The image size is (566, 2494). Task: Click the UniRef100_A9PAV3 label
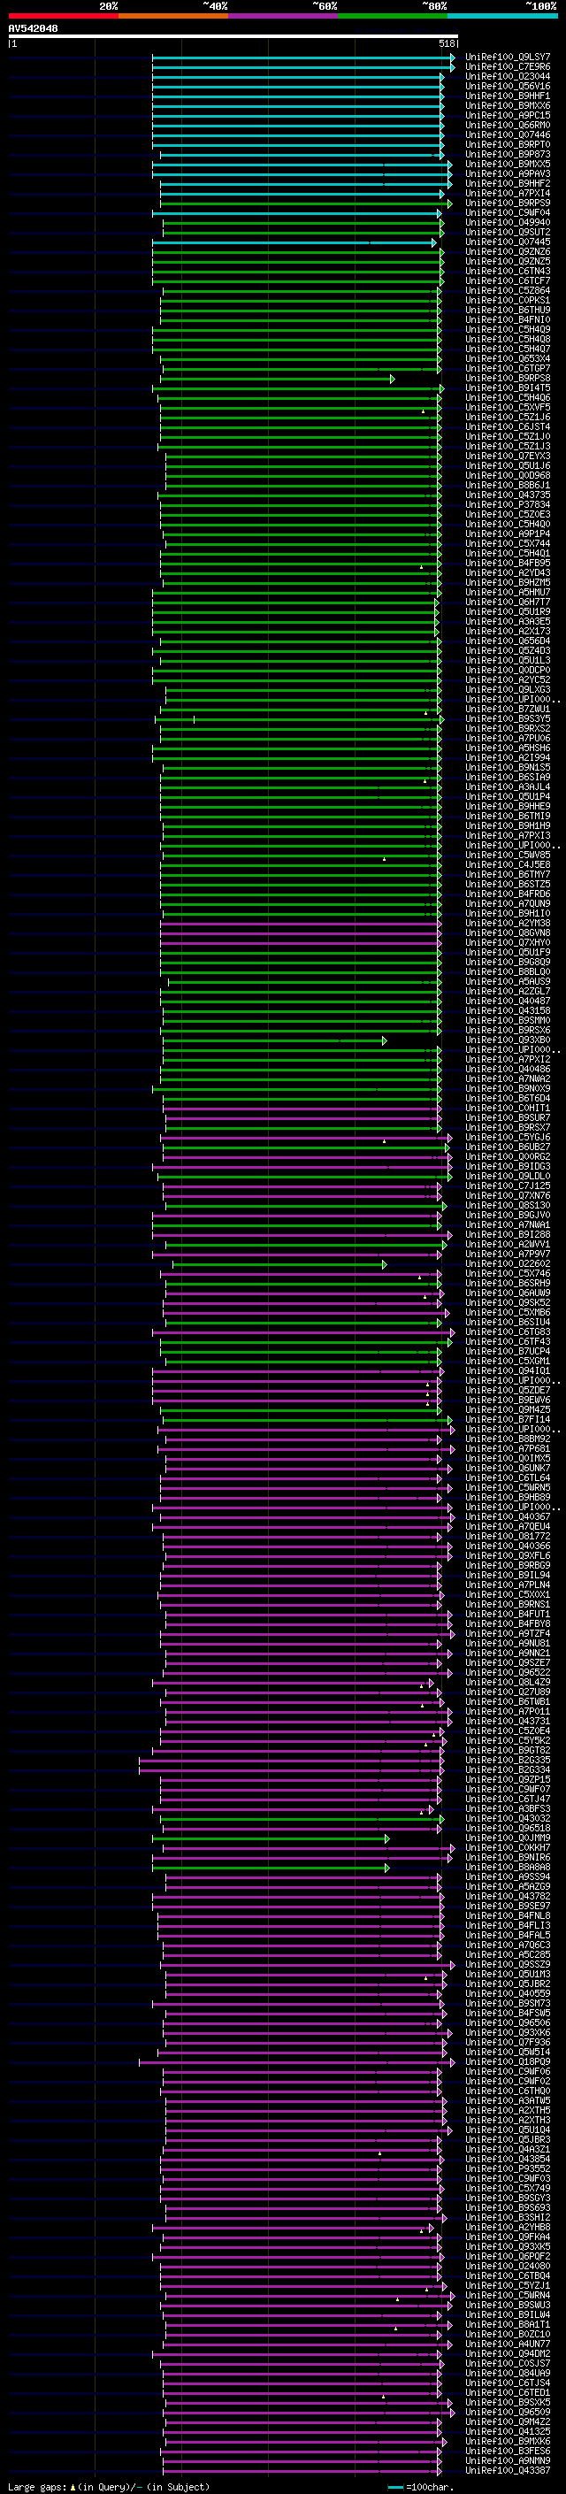click(x=508, y=173)
